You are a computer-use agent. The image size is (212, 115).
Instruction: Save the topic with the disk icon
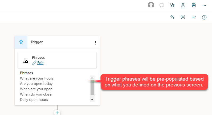point(194,5)
